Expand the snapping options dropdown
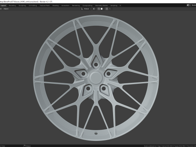This screenshot has width=196, height=147. coord(104,9)
